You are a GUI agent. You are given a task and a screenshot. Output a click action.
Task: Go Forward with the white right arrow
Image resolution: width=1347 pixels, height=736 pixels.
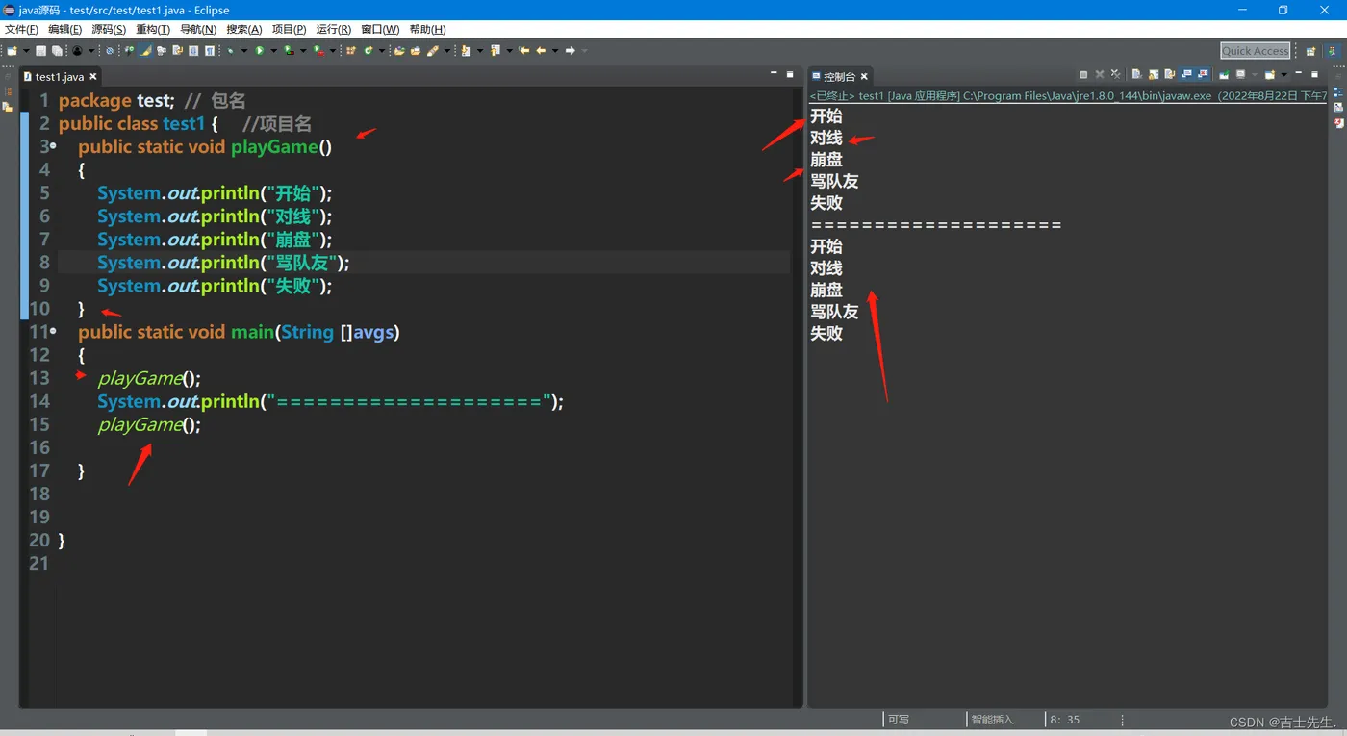[x=570, y=50]
